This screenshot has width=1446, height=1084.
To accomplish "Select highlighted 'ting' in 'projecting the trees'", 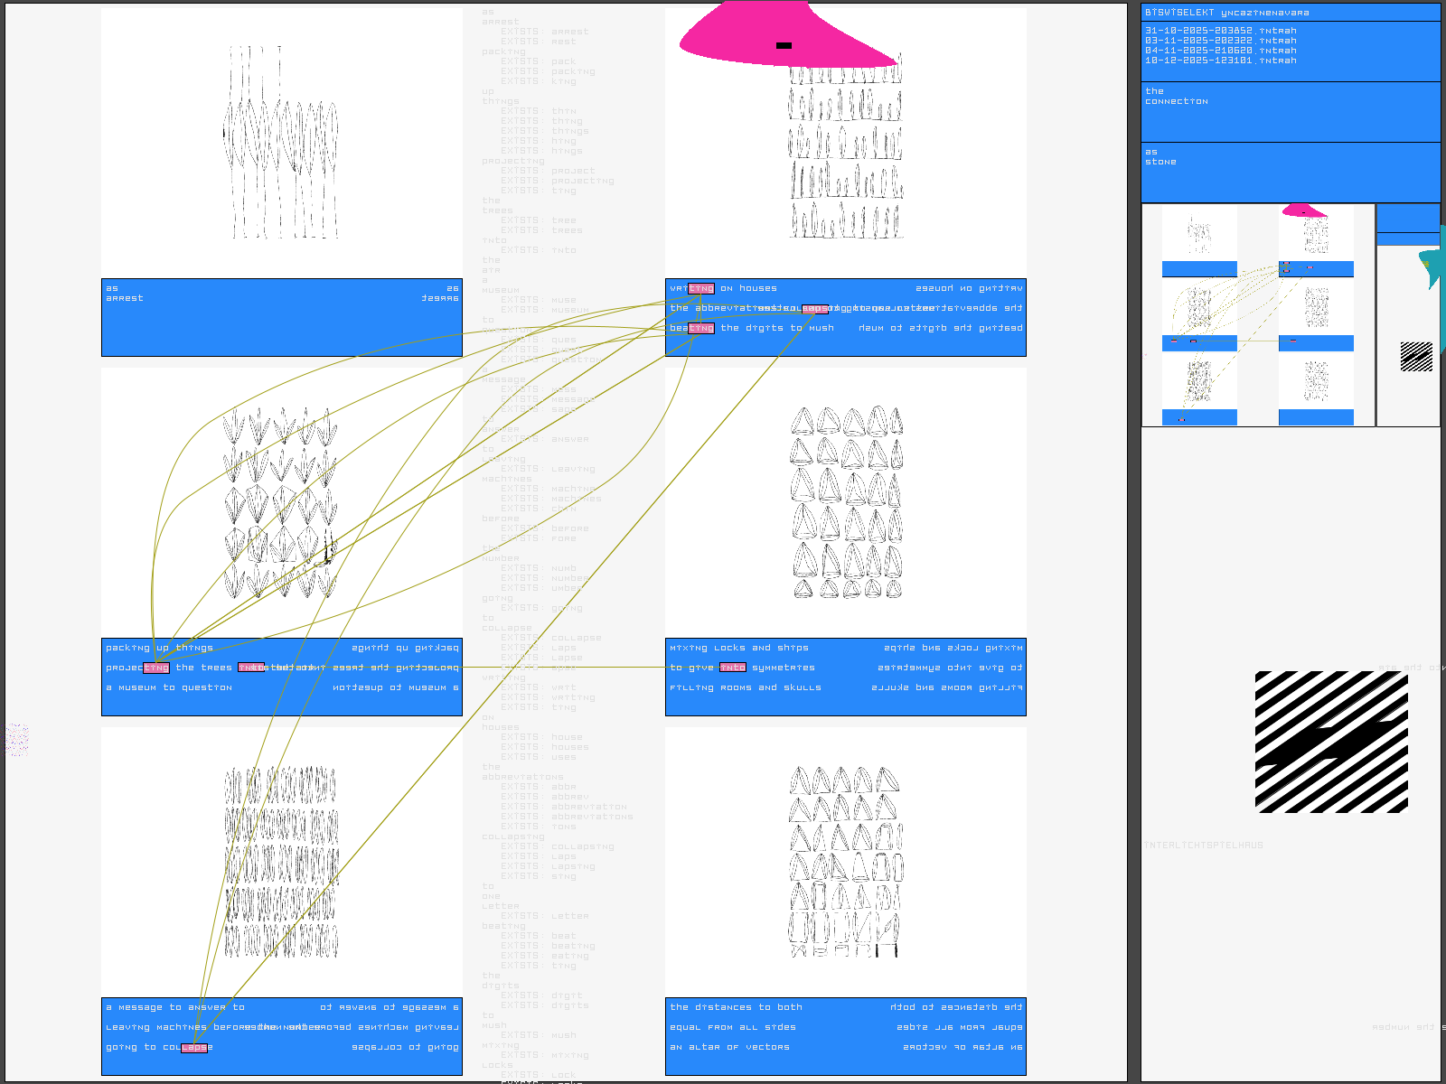I will pyautogui.click(x=156, y=668).
